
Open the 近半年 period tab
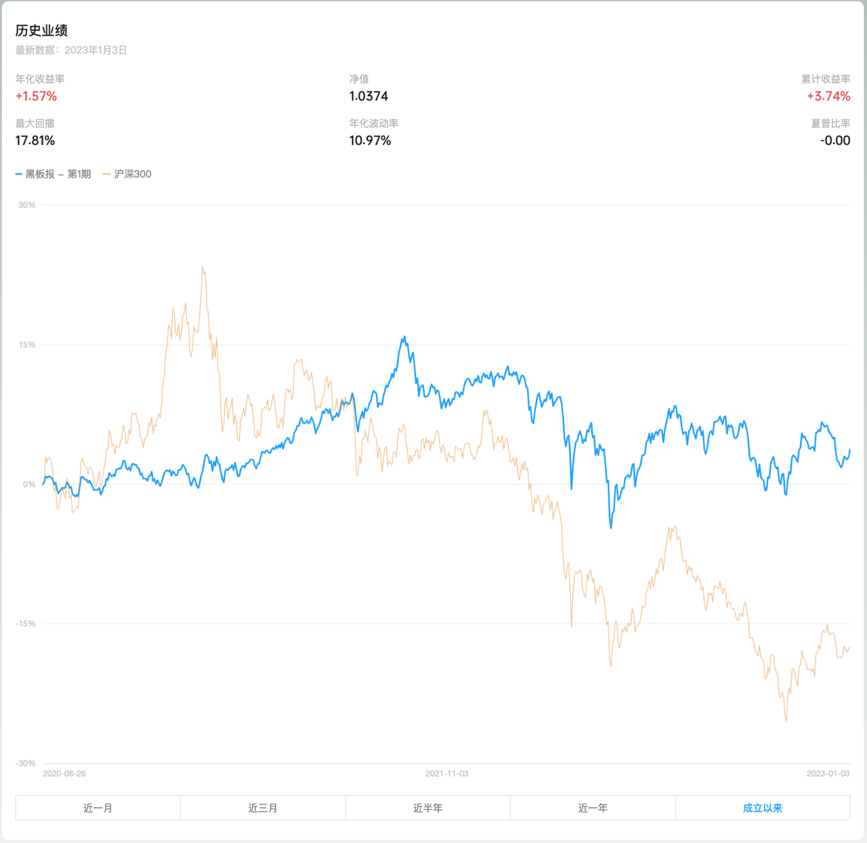tap(427, 808)
